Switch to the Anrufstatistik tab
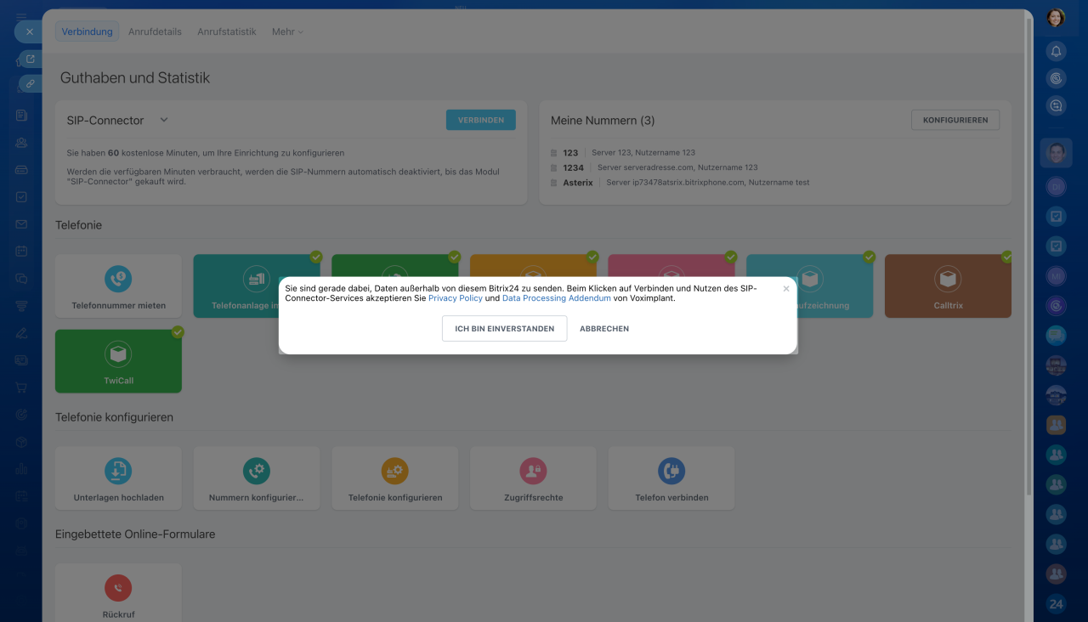The image size is (1088, 622). click(226, 32)
